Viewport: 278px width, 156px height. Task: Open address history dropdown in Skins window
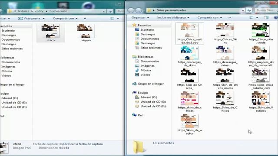coord(243,10)
